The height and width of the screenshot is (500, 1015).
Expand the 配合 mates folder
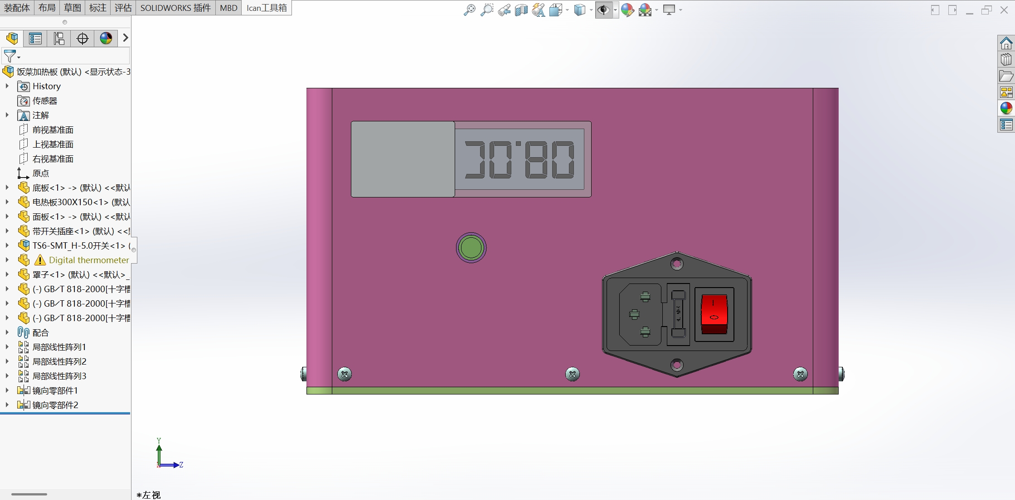point(7,332)
